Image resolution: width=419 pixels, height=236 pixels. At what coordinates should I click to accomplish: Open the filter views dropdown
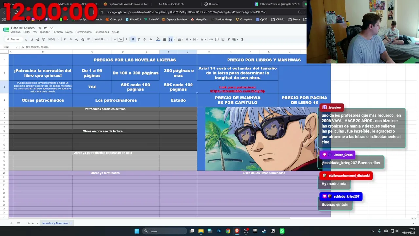235,39
